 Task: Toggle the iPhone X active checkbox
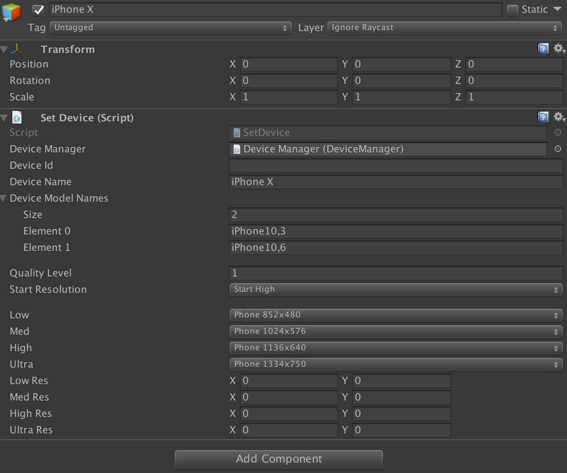[38, 10]
